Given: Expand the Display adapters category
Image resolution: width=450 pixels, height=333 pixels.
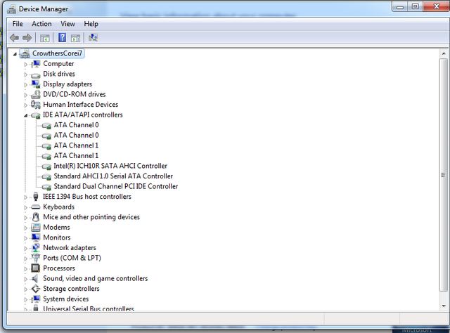Looking at the screenshot, I should (25, 85).
